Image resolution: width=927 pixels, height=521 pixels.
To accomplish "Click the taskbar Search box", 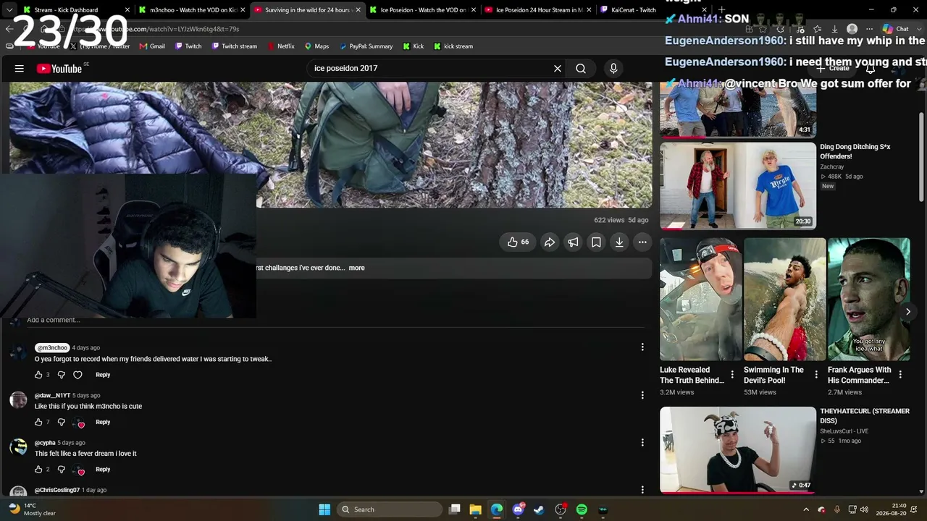I will [x=391, y=509].
